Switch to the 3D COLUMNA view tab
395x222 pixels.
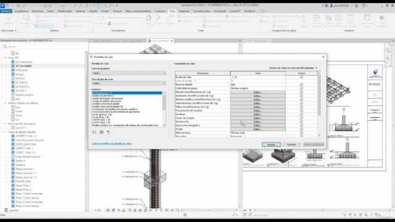160,41
